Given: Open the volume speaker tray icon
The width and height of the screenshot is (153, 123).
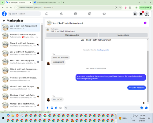Looking at the screenshot, I should tap(134, 120).
